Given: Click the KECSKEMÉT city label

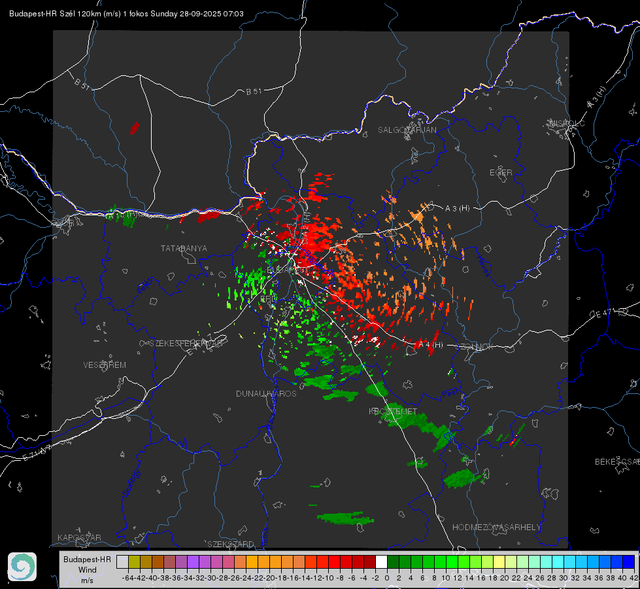Looking at the screenshot, I should 393,411.
